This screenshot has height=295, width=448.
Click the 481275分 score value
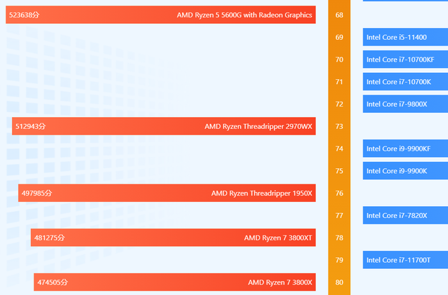pyautogui.click(x=50, y=238)
